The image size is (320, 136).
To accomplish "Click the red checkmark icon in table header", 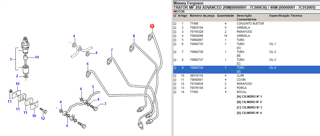I will tap(175, 16).
